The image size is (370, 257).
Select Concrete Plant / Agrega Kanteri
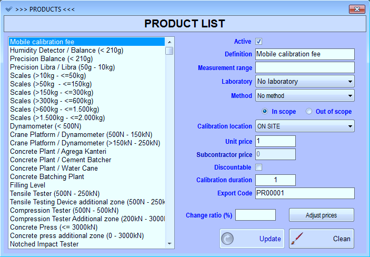click(87, 152)
